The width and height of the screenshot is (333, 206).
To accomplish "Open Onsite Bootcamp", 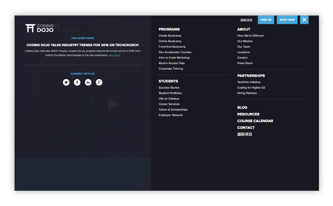I will point(170,36).
